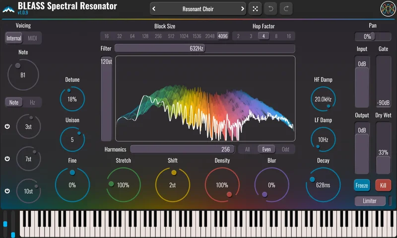The image size is (397, 238).
Task: Open the colorful waveform logo icon
Action: point(388,9)
